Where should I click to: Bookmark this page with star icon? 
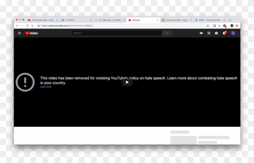click(x=208, y=26)
